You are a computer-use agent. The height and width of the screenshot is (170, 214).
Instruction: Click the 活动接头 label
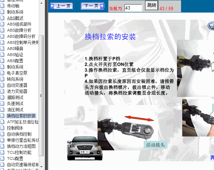coord(156,145)
